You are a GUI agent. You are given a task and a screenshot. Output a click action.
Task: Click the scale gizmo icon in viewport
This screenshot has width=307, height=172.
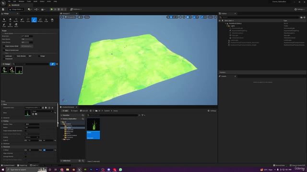pos(177,17)
